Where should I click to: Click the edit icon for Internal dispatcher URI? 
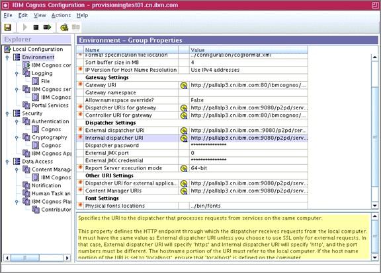[x=184, y=138]
